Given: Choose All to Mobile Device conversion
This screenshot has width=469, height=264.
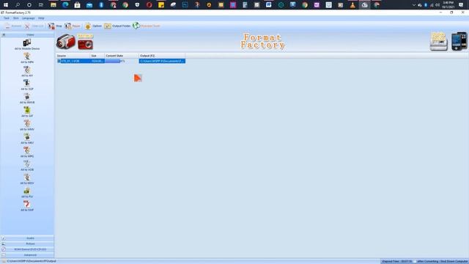Looking at the screenshot, I should pos(27,44).
